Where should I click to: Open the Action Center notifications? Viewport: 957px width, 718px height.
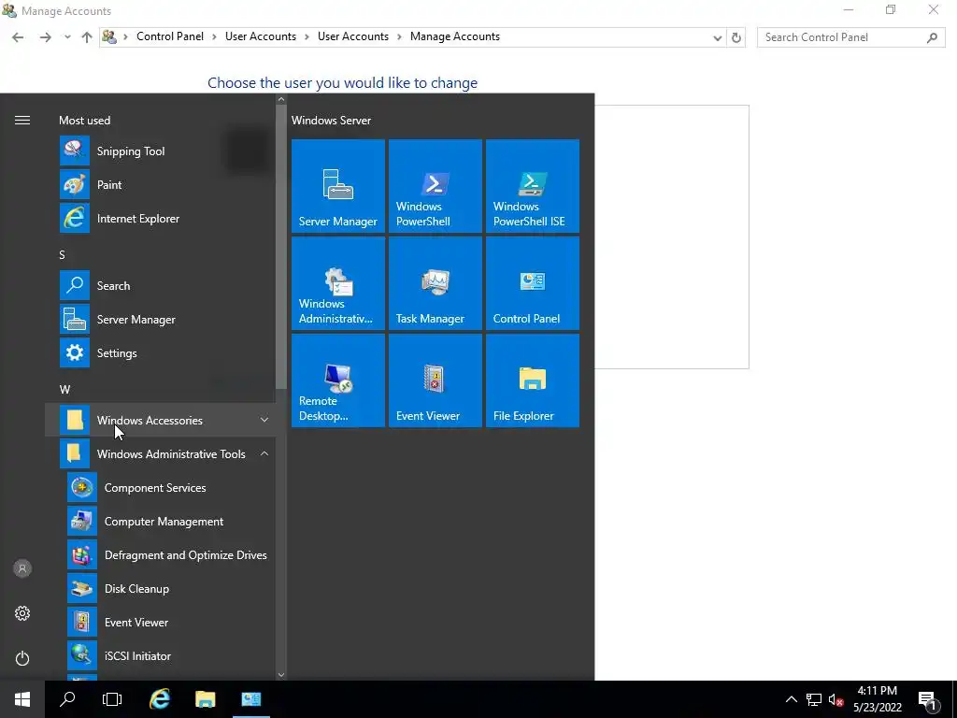928,699
